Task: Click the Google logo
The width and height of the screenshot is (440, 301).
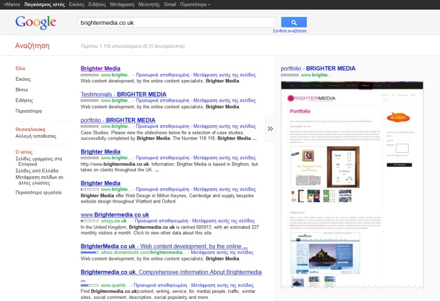Action: click(36, 23)
